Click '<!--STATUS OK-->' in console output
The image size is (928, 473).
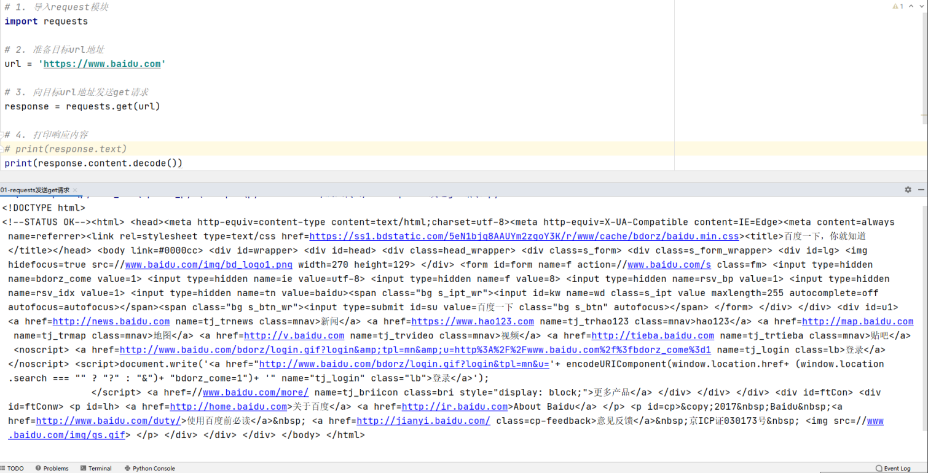coord(47,222)
